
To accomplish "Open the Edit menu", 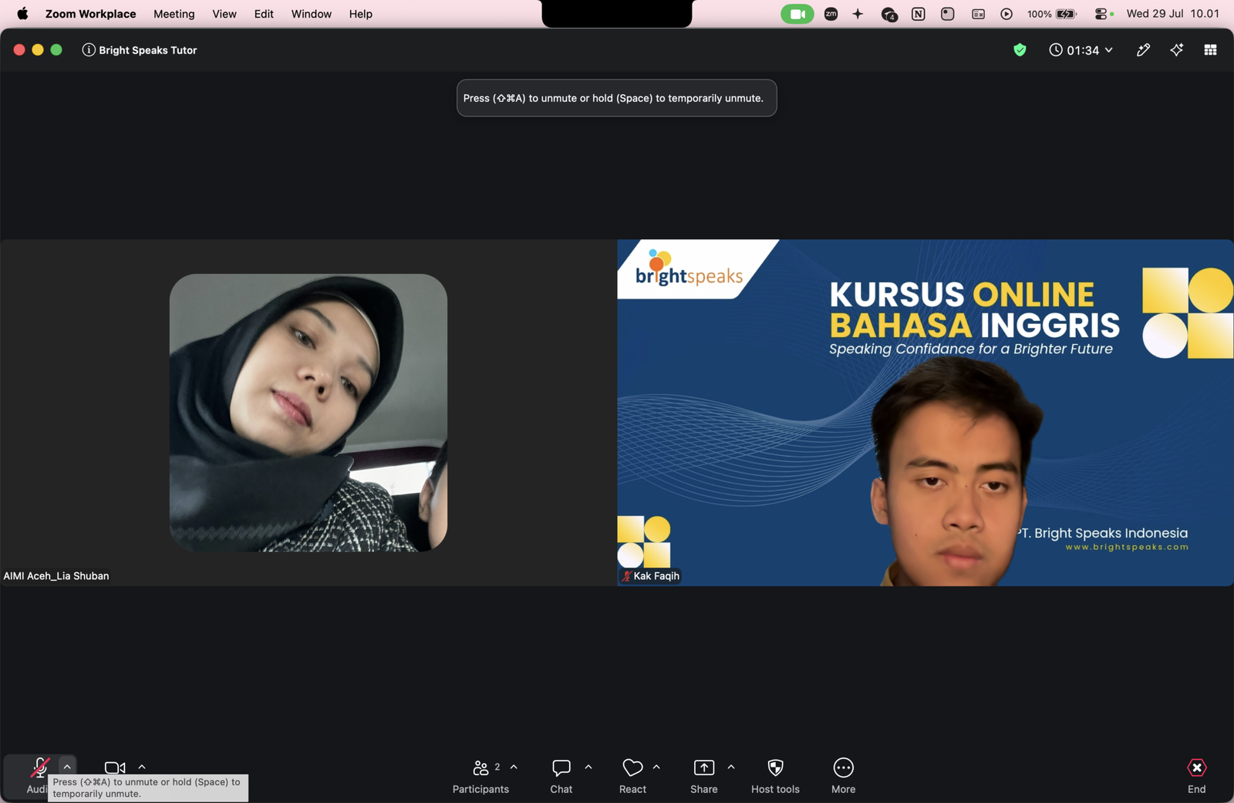I will pos(264,14).
